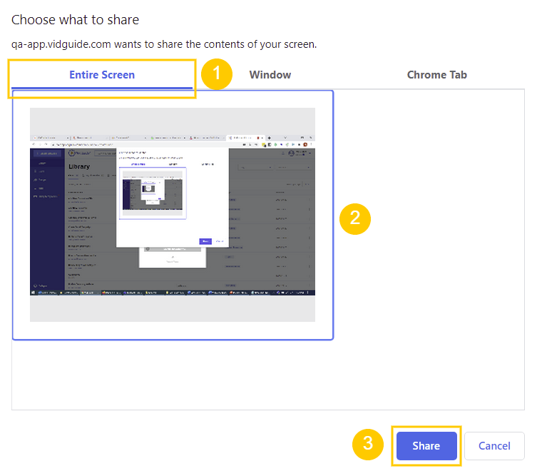Click the blue Share button
Screen dimensions: 537x471
coord(426,445)
